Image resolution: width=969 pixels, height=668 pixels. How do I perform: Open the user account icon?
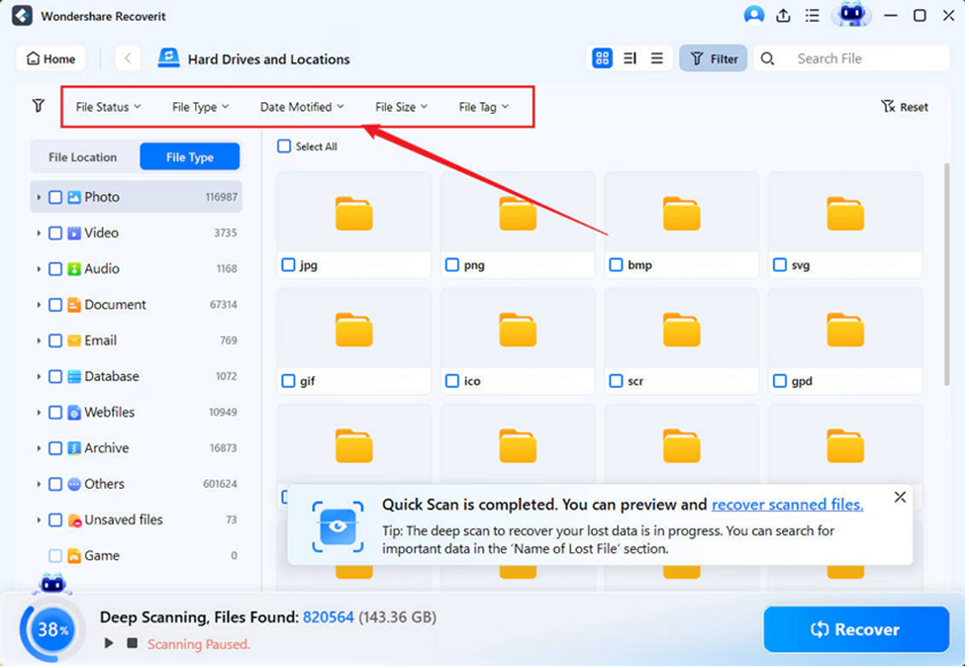[x=756, y=16]
